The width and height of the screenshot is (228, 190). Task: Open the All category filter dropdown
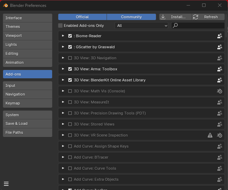(141, 26)
